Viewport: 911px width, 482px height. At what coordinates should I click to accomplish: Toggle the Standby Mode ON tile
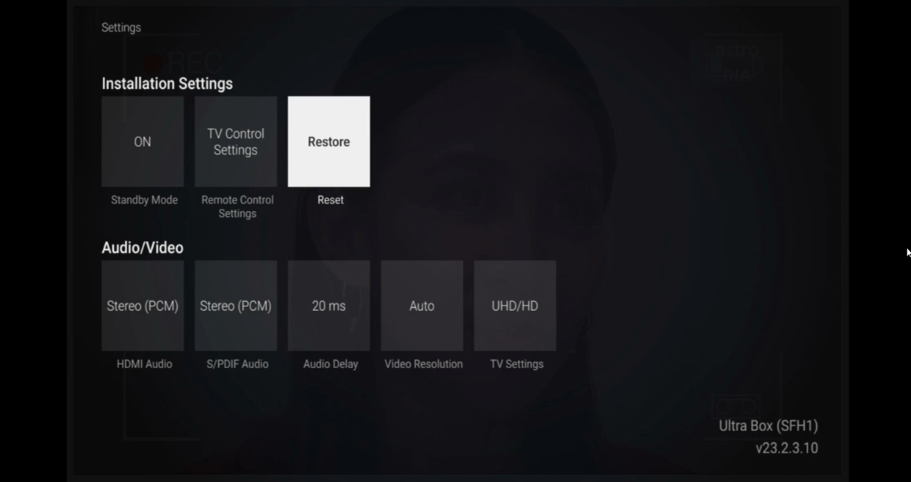point(143,142)
